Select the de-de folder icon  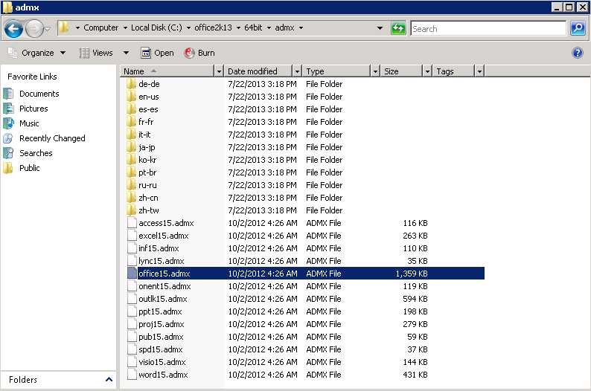click(x=132, y=83)
